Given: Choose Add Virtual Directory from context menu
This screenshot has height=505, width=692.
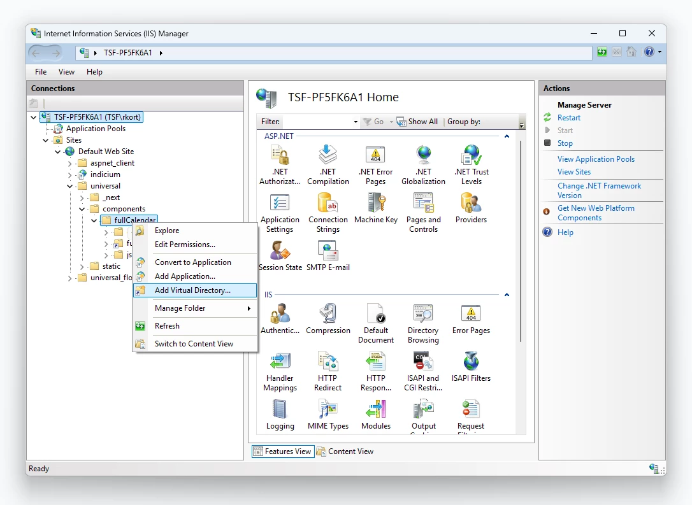Looking at the screenshot, I should tap(192, 290).
